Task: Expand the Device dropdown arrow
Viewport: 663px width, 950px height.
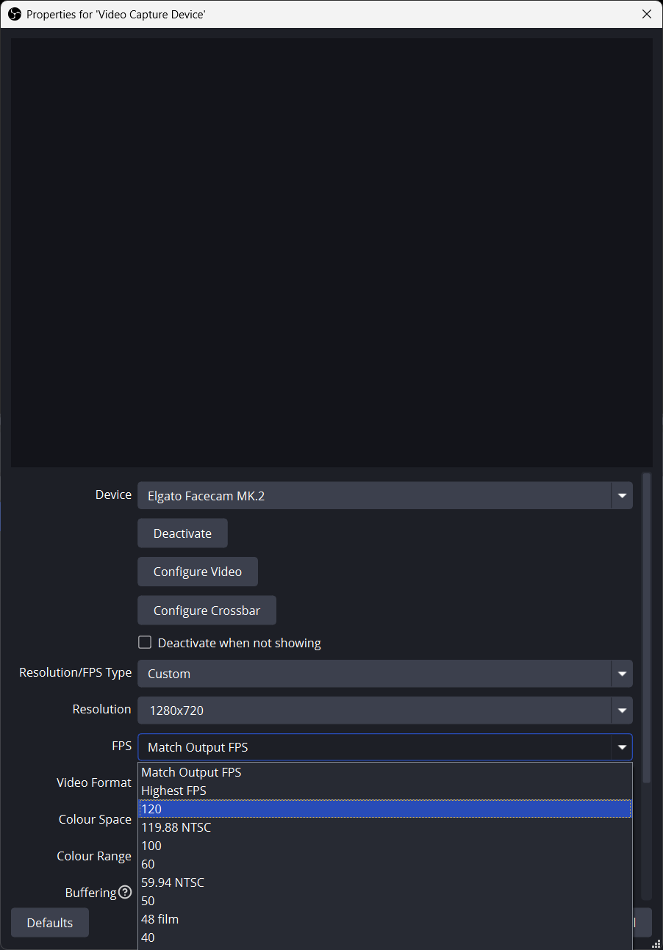Action: point(622,496)
